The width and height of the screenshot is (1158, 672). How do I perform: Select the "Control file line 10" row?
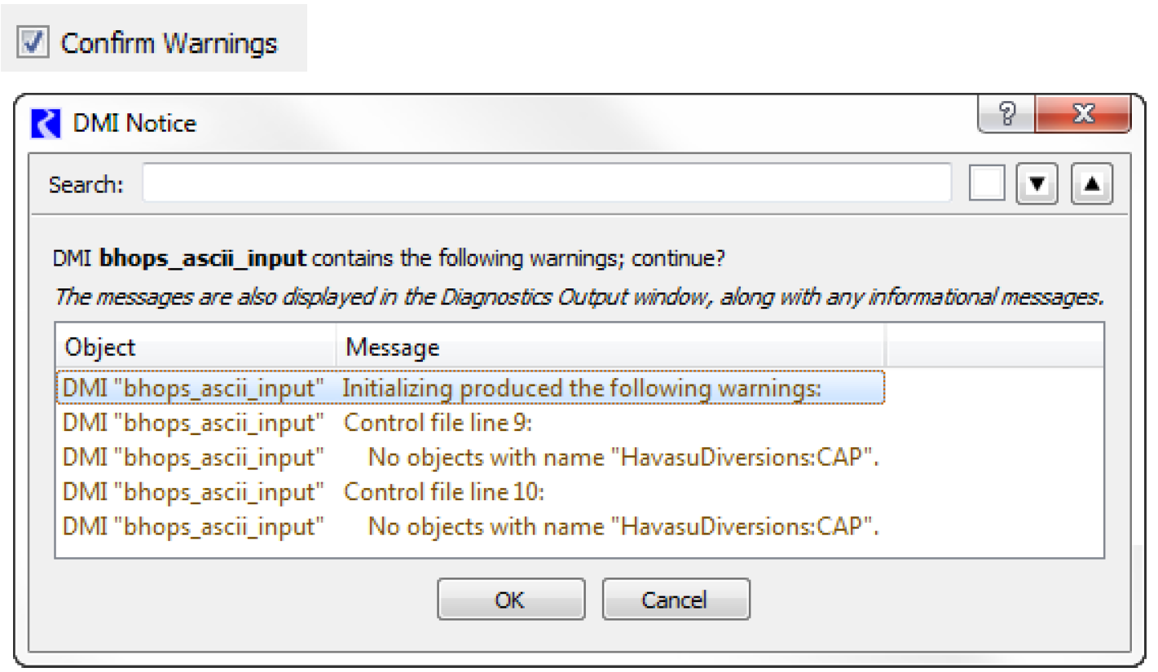[444, 493]
